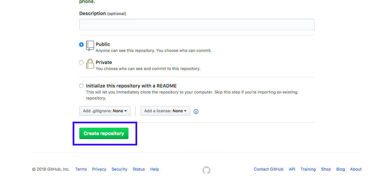The image size is (389, 182).
Task: Visit the Status footer link
Action: (x=139, y=169)
